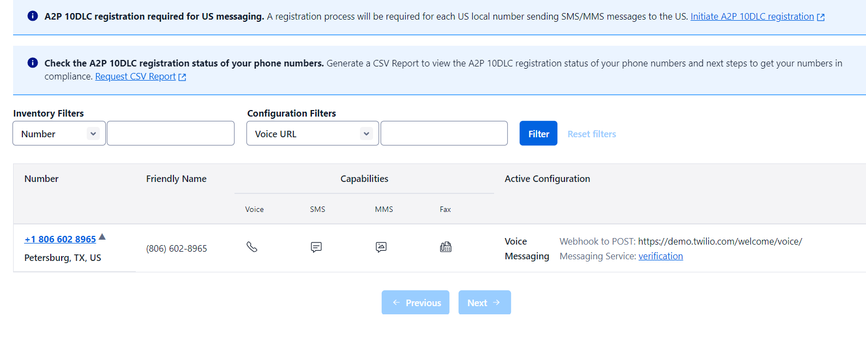Go to the Next page
866x353 pixels.
pos(484,302)
